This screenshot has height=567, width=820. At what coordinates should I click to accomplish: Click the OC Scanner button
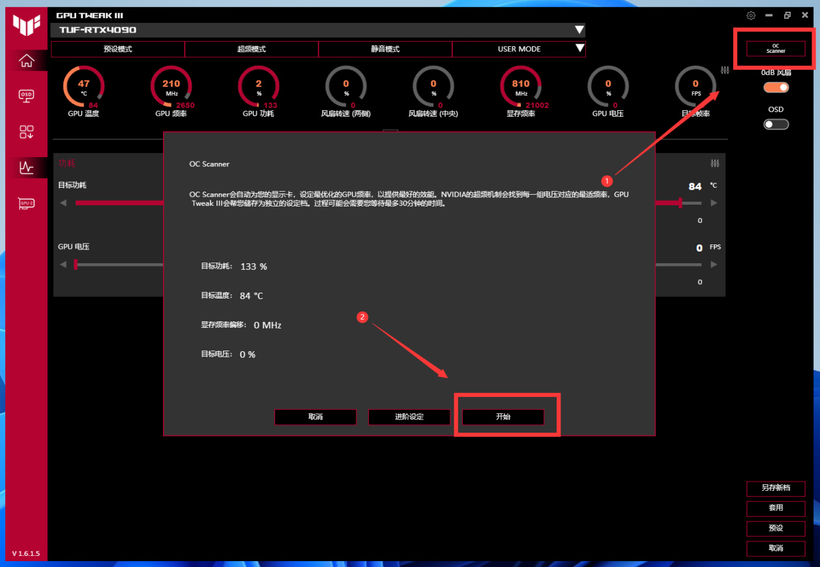[x=776, y=48]
